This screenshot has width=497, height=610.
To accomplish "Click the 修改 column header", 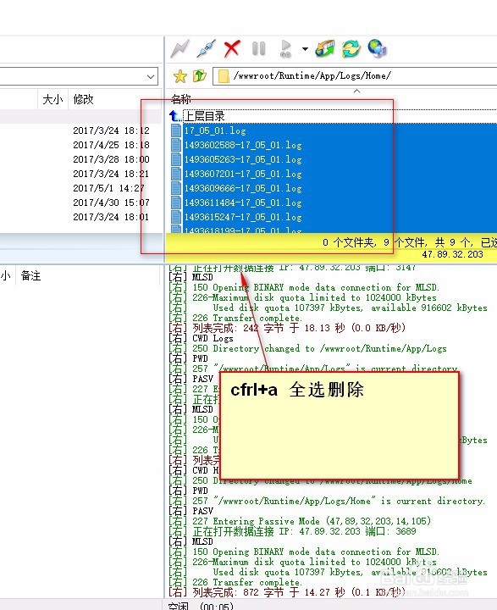I will click(x=83, y=99).
